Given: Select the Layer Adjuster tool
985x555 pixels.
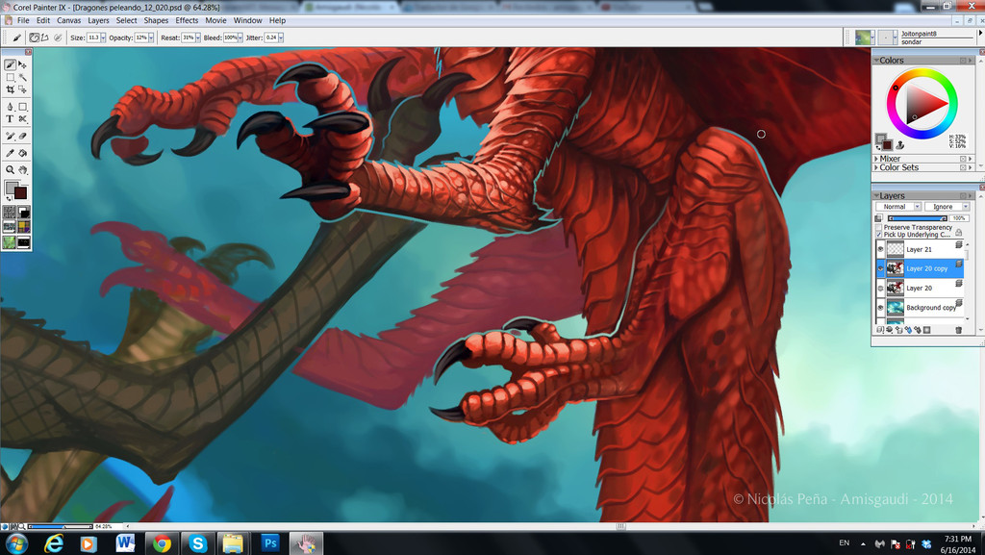Looking at the screenshot, I should 23,64.
